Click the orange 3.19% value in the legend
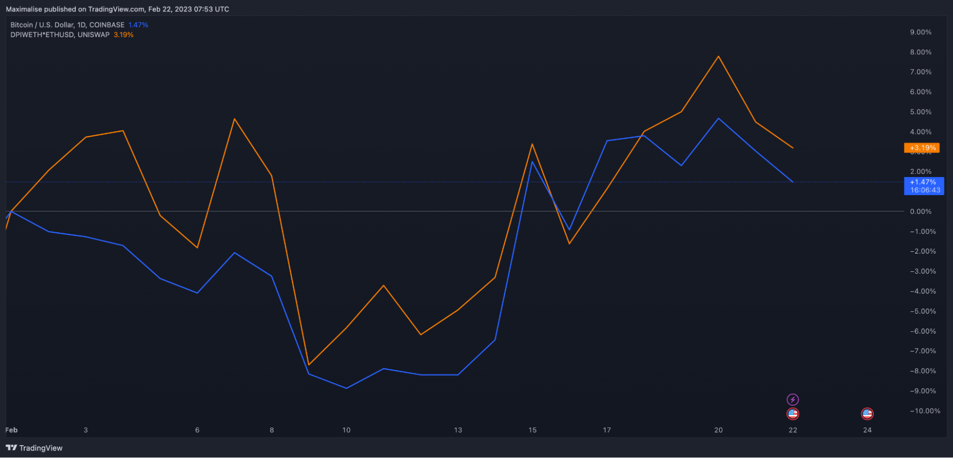Screen dimensions: 953x458 tap(123, 35)
